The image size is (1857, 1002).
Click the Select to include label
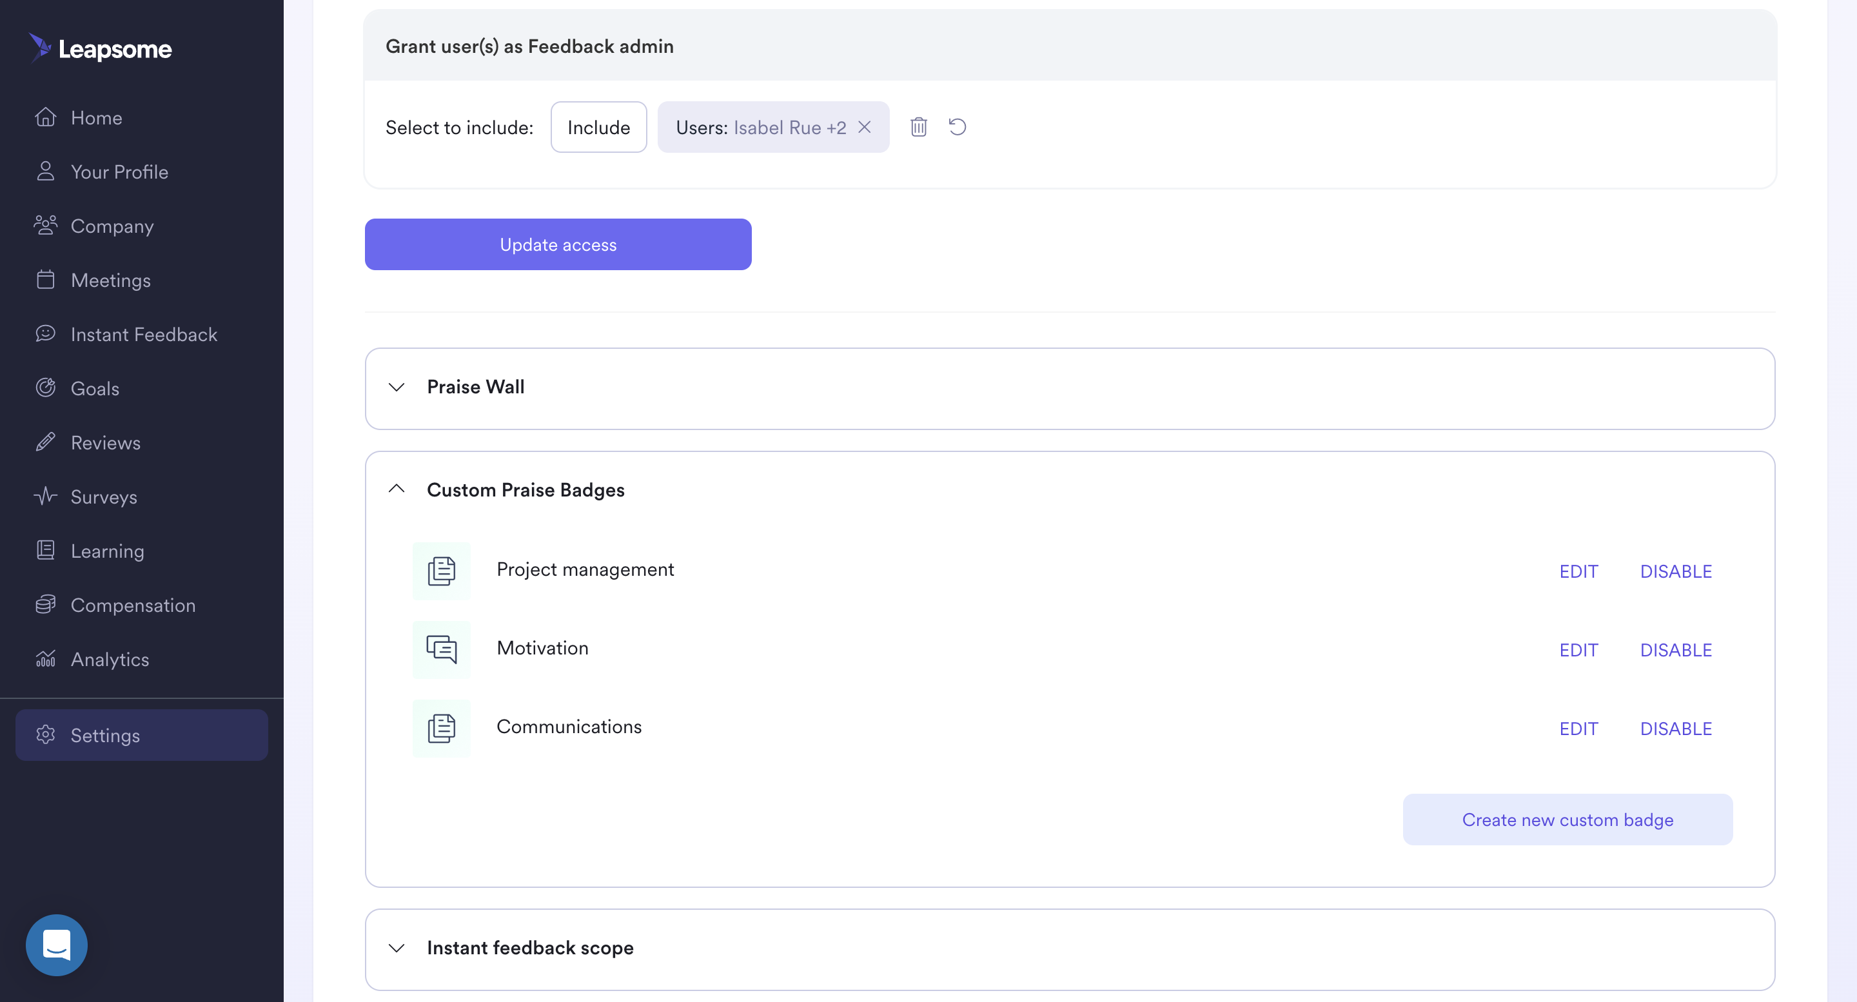(x=459, y=128)
